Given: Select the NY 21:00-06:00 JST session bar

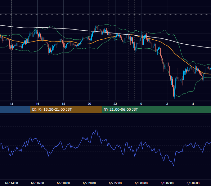Looking at the screenshot, I should click(156, 109).
